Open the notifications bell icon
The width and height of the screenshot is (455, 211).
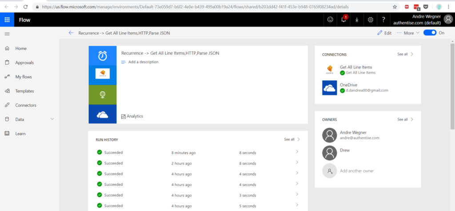click(343, 20)
